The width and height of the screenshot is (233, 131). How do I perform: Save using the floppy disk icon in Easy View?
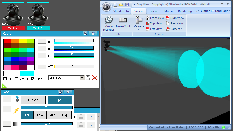(127, 5)
